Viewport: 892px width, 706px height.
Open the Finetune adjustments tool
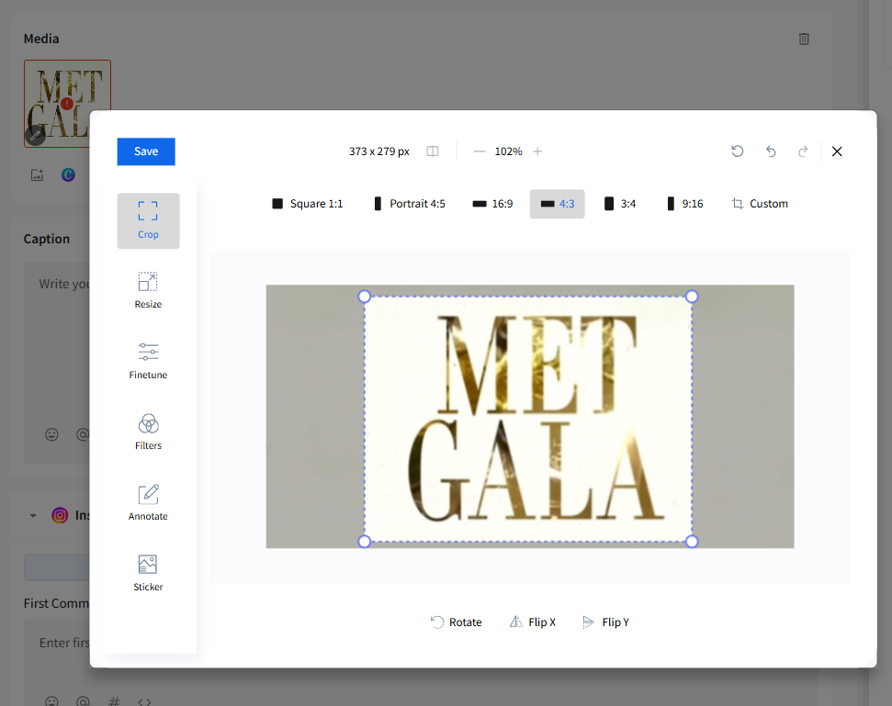click(148, 361)
